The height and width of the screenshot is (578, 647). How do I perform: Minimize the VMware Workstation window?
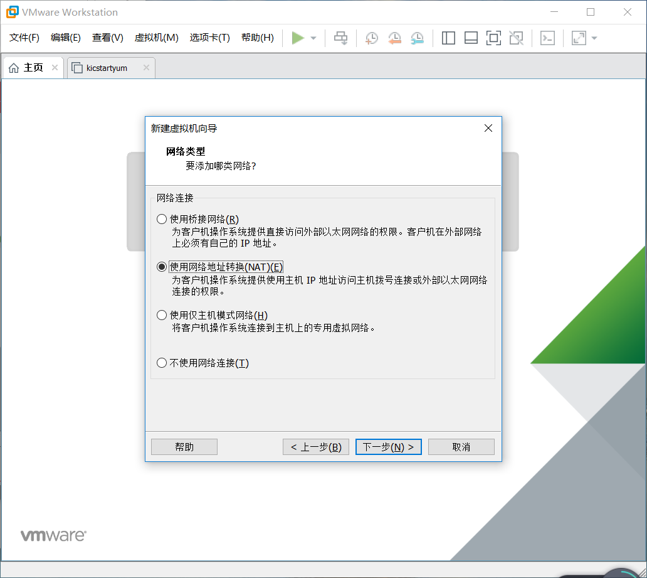554,12
